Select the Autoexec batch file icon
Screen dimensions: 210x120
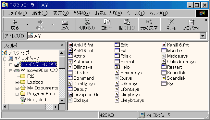[x=70, y=61]
